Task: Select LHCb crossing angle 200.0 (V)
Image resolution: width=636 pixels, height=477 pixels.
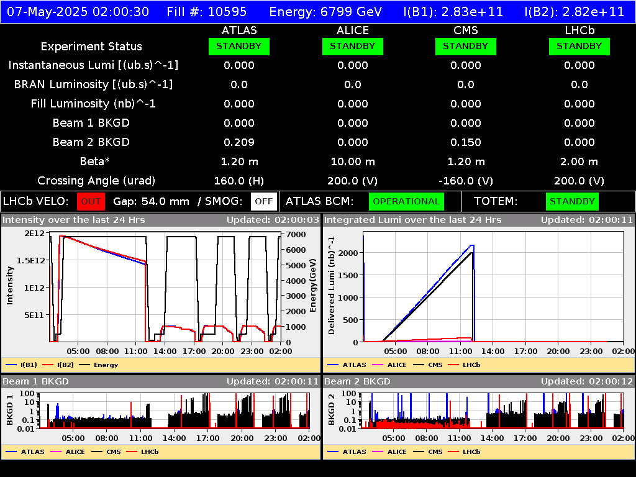Action: [x=579, y=181]
